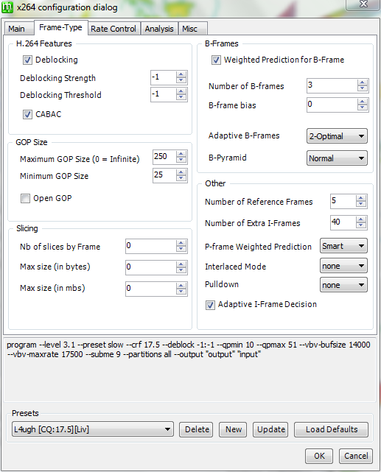Increase Maximum GOP Size with up arrow
The image size is (381, 472).
click(x=181, y=154)
